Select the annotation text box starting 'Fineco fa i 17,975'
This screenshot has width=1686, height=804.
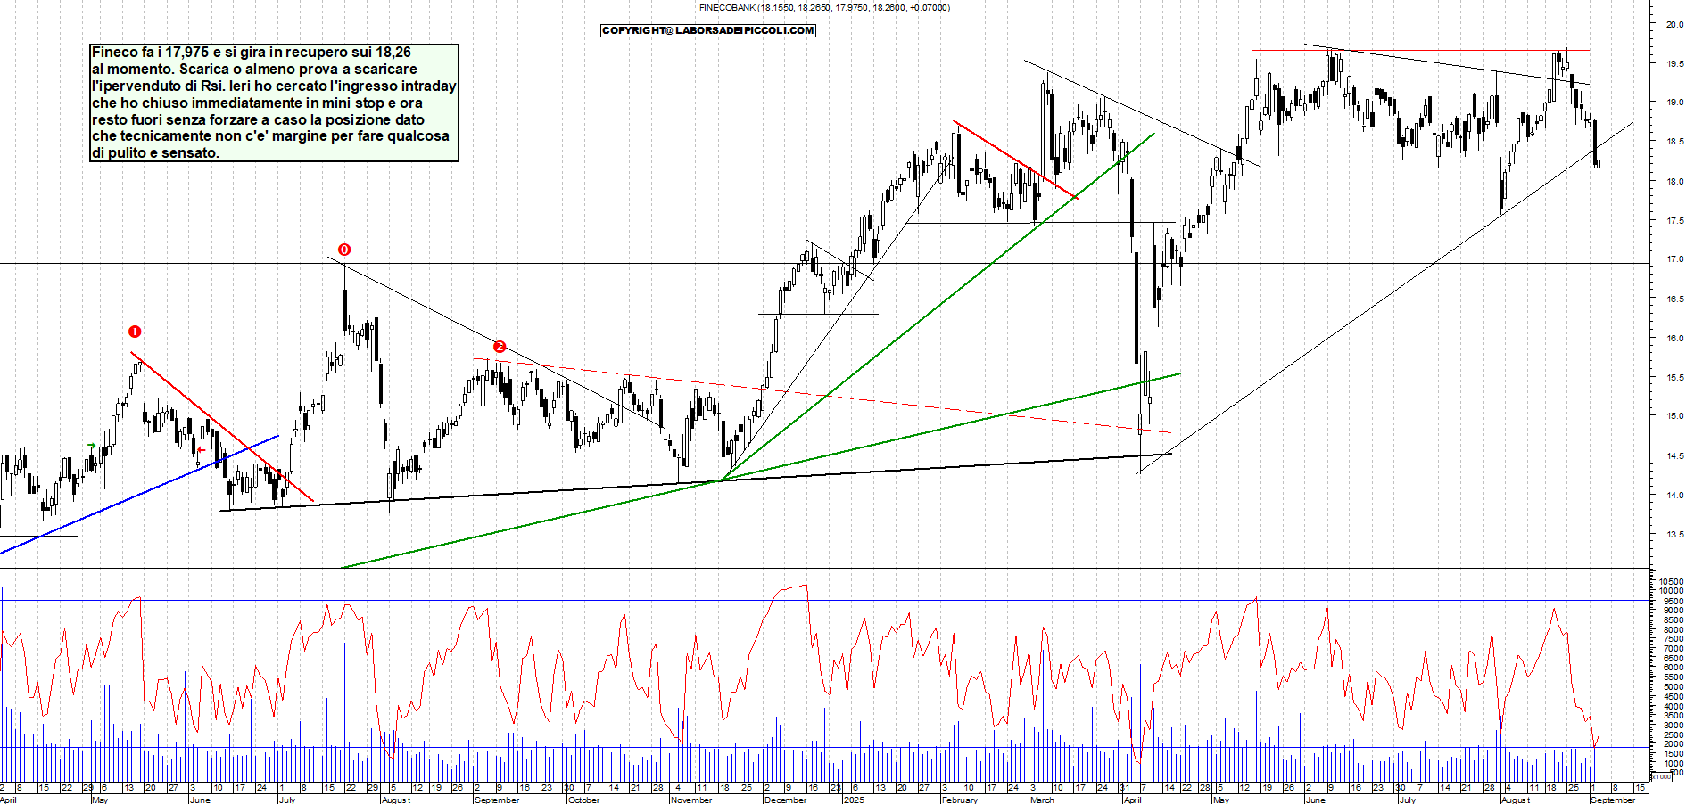point(275,103)
